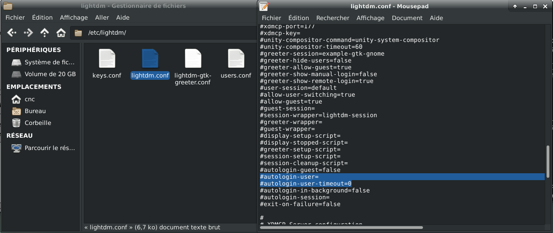This screenshot has height=233, width=553.
Task: Click the #allow-user-switching=true line
Action: [x=307, y=94]
